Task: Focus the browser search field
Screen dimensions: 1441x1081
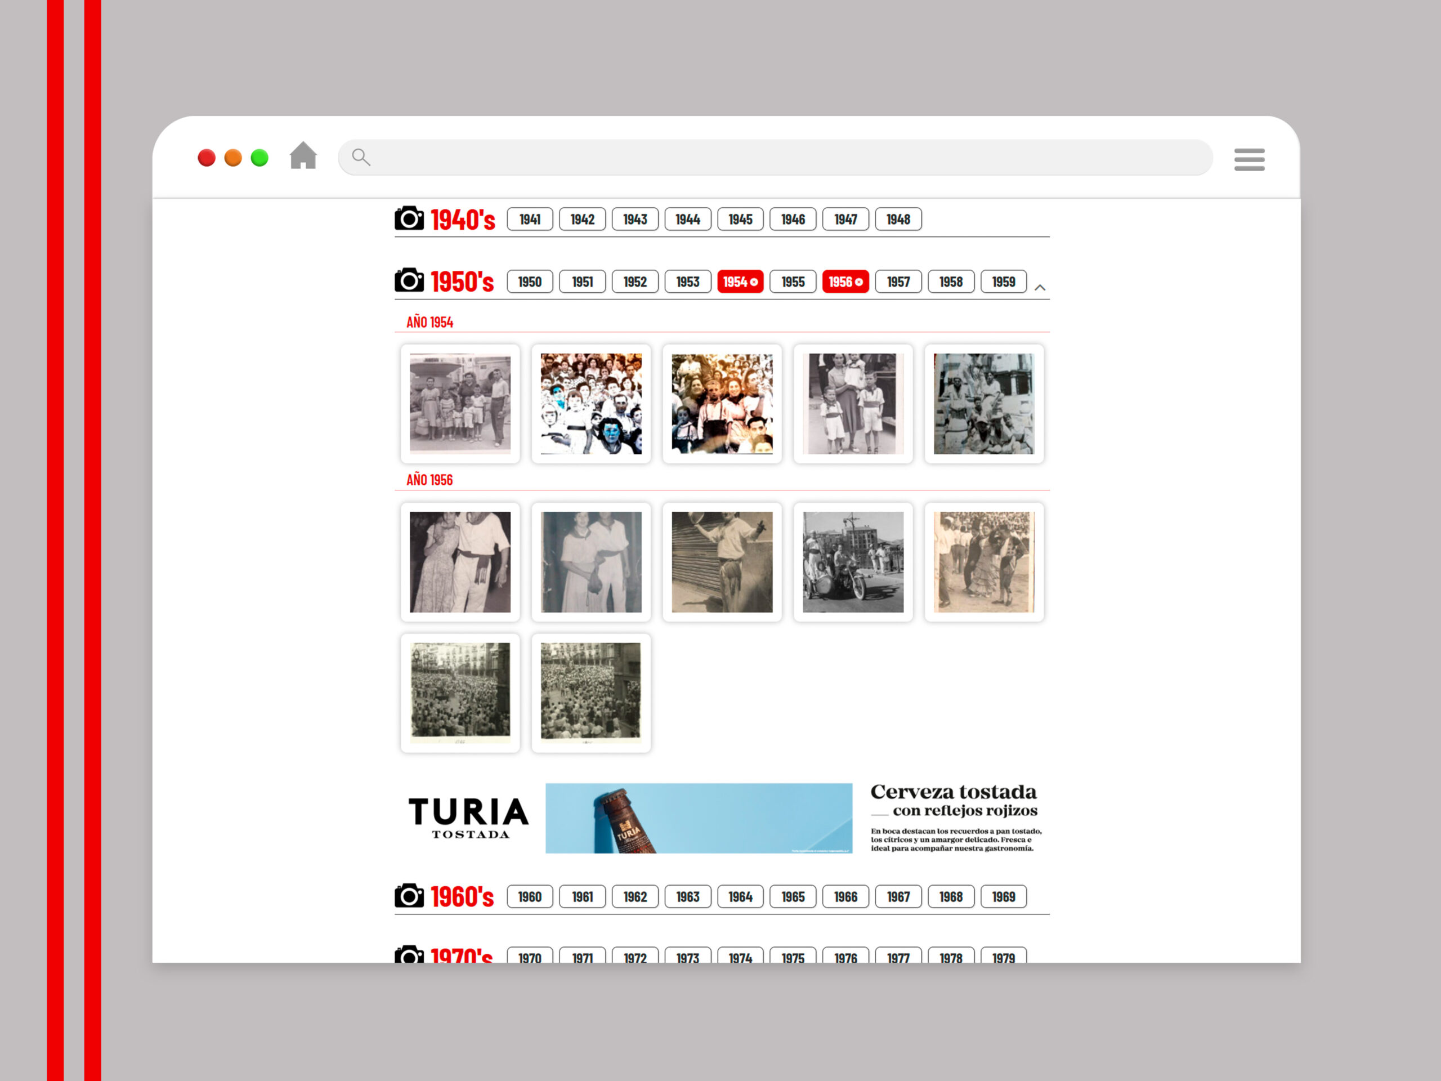Action: click(x=775, y=157)
